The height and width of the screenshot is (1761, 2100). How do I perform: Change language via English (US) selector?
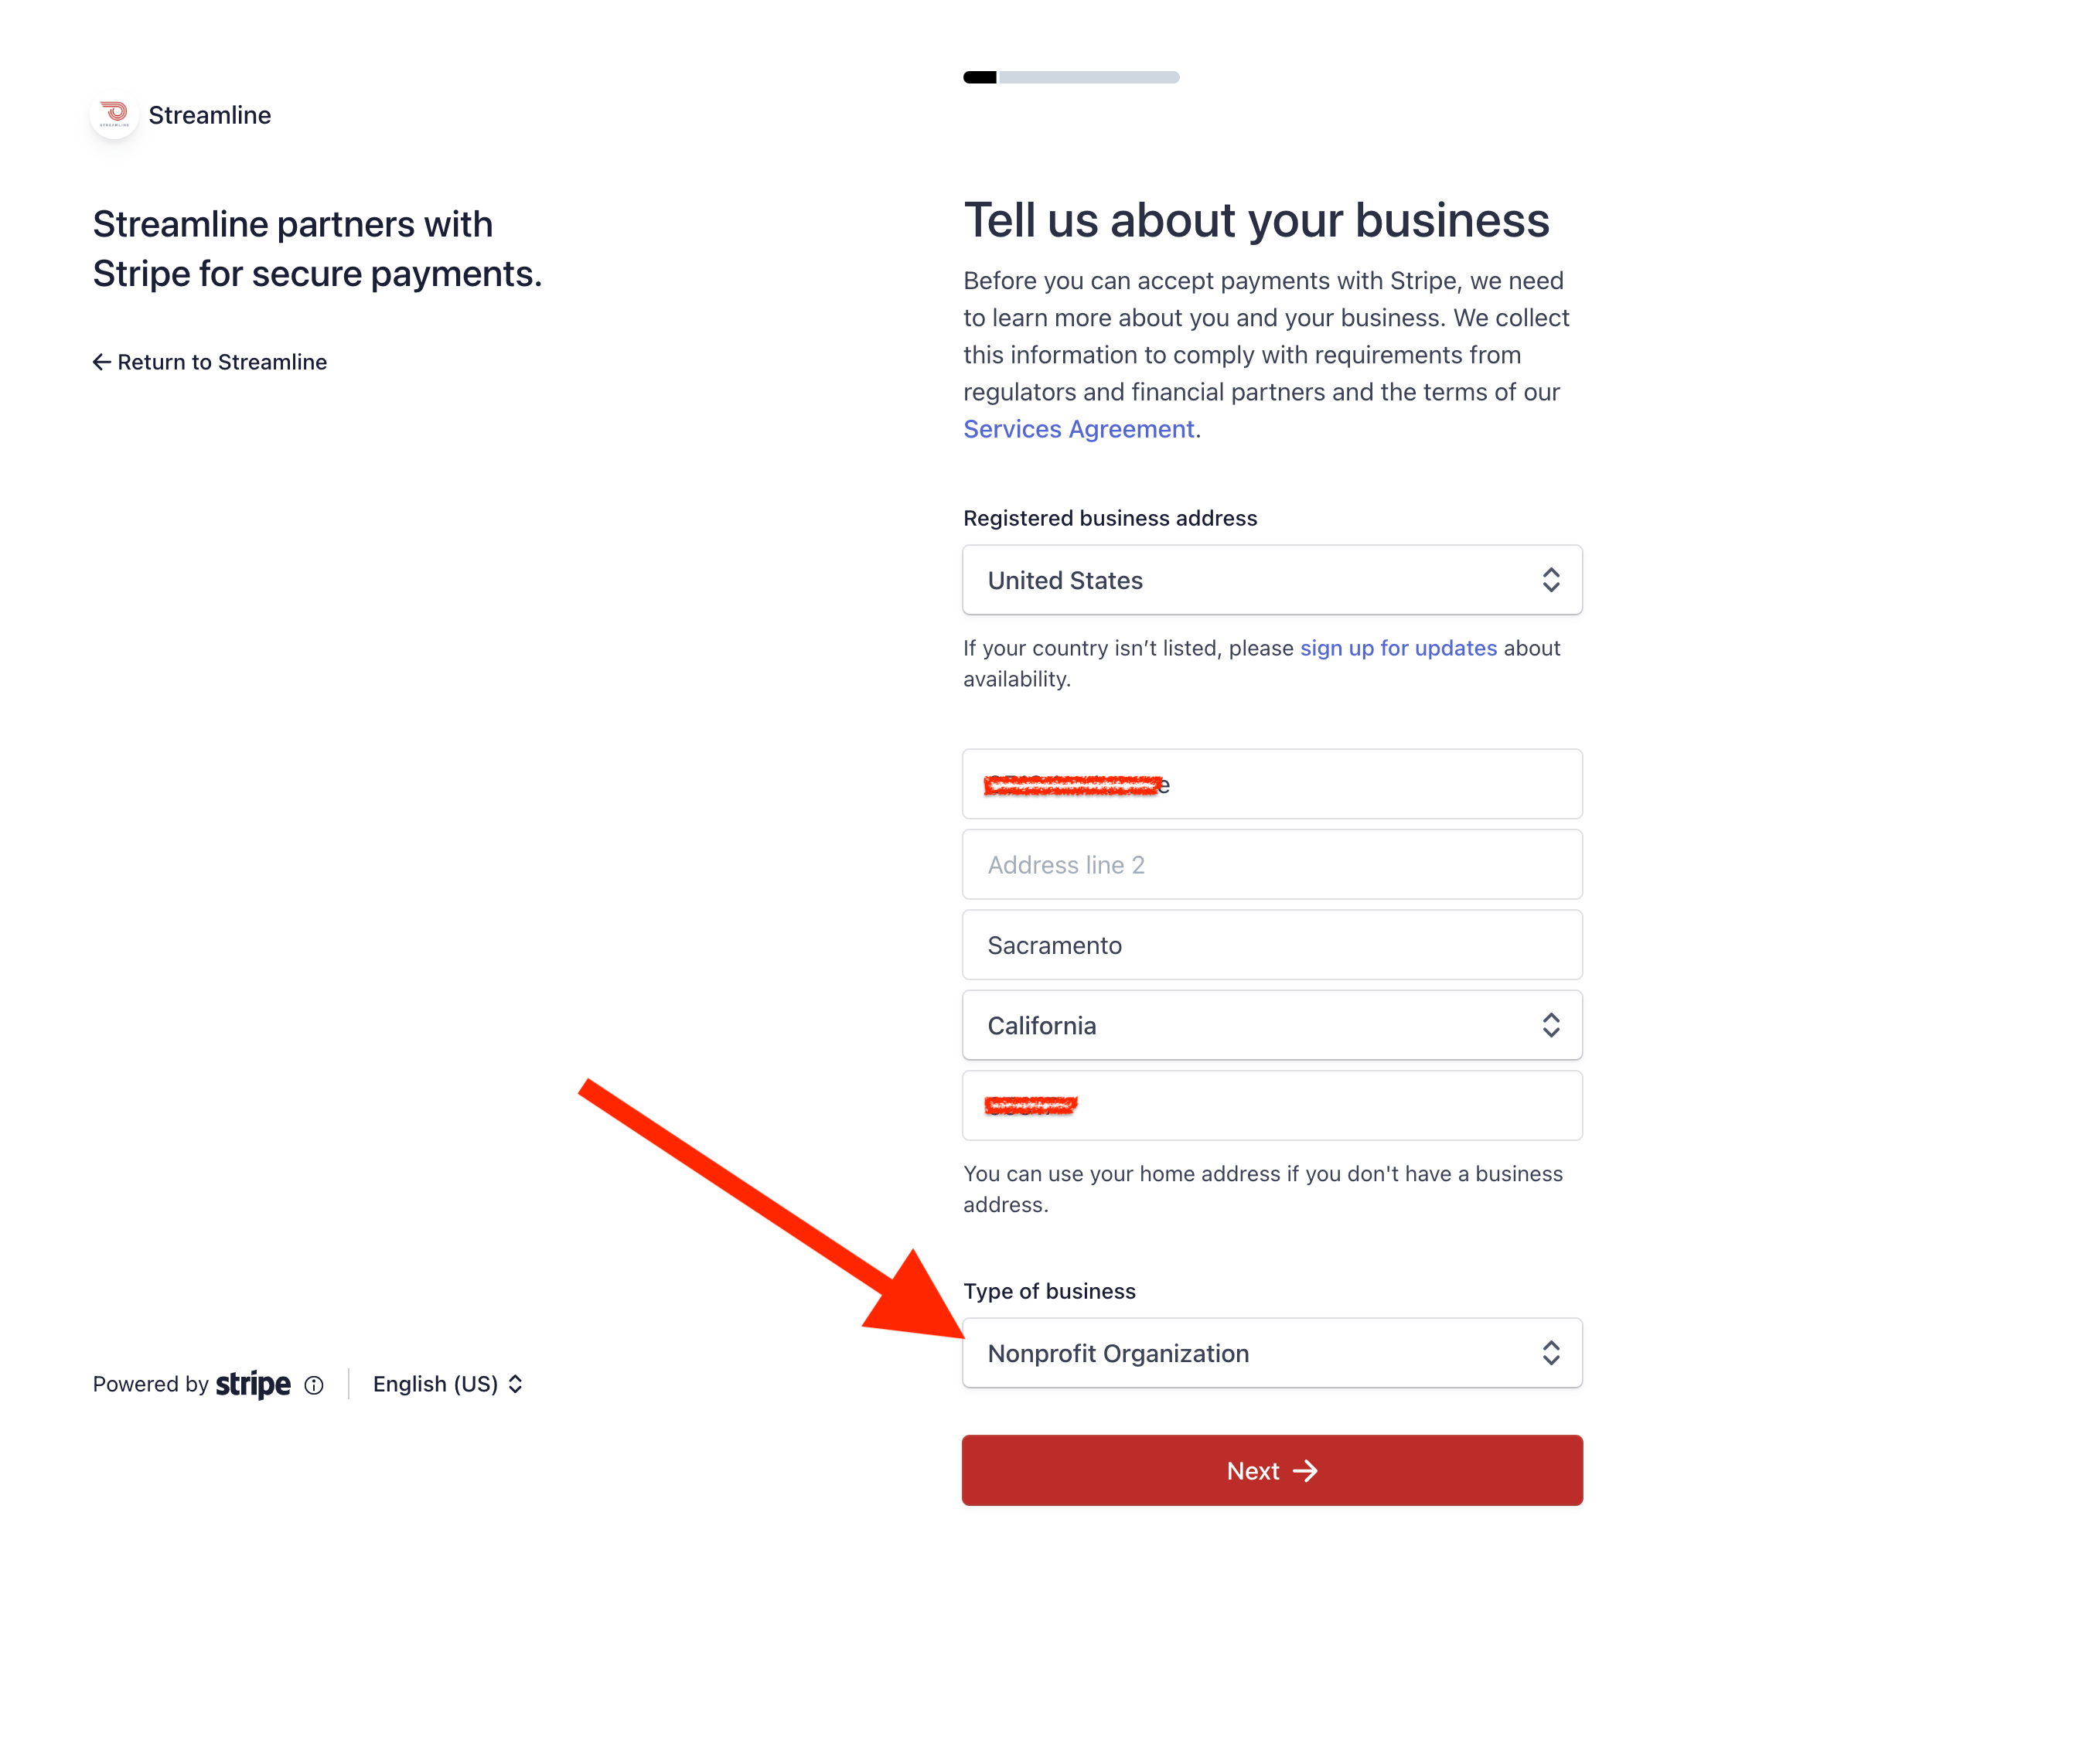click(x=447, y=1384)
